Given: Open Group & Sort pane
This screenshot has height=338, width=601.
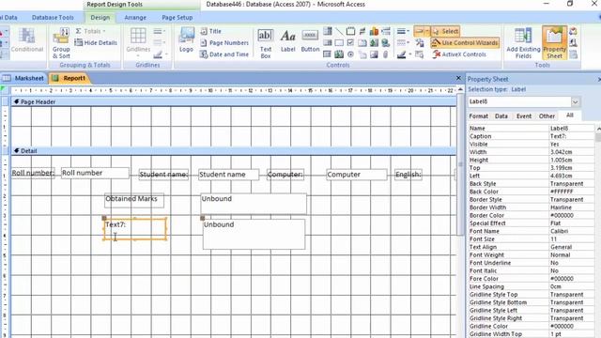Looking at the screenshot, I should (x=61, y=43).
